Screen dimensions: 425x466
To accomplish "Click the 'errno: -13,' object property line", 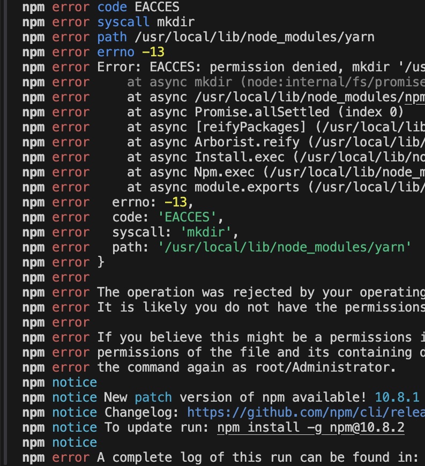I will [108, 202].
